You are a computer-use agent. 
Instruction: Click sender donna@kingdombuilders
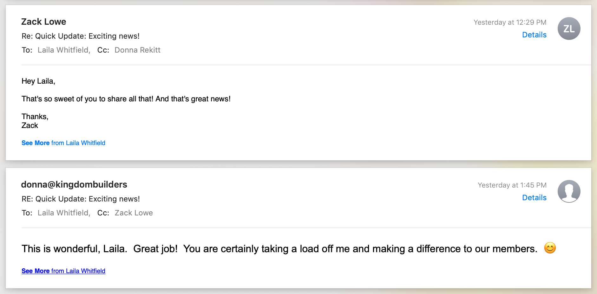[x=74, y=184]
